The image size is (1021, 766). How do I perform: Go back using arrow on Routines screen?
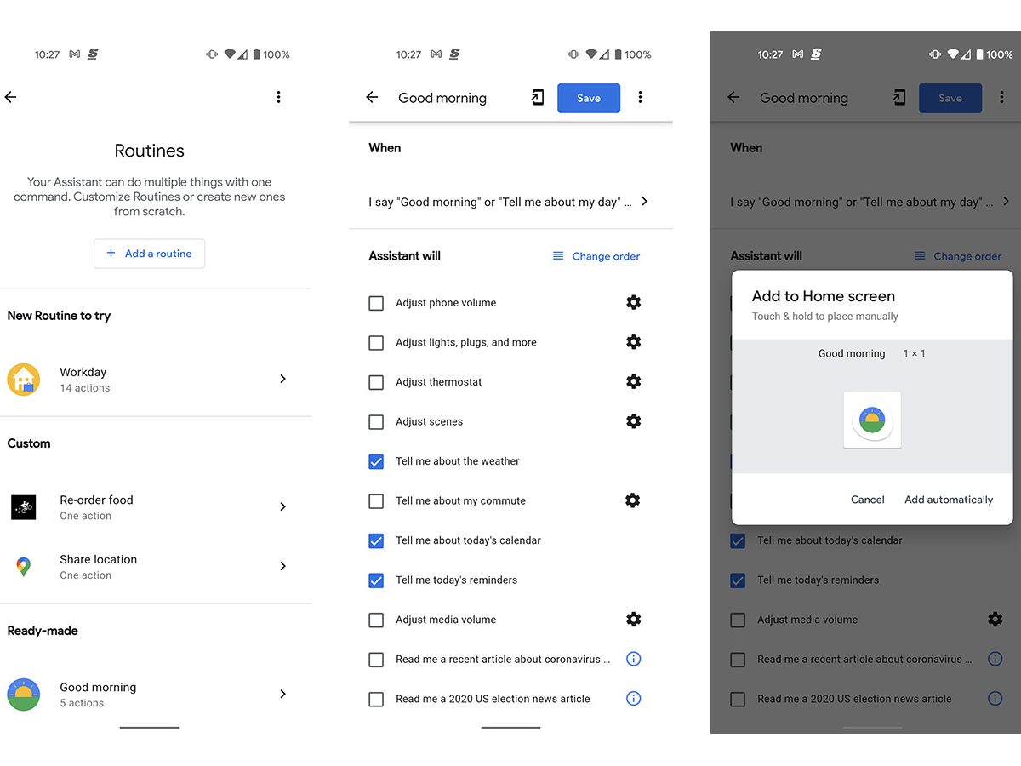(x=11, y=97)
